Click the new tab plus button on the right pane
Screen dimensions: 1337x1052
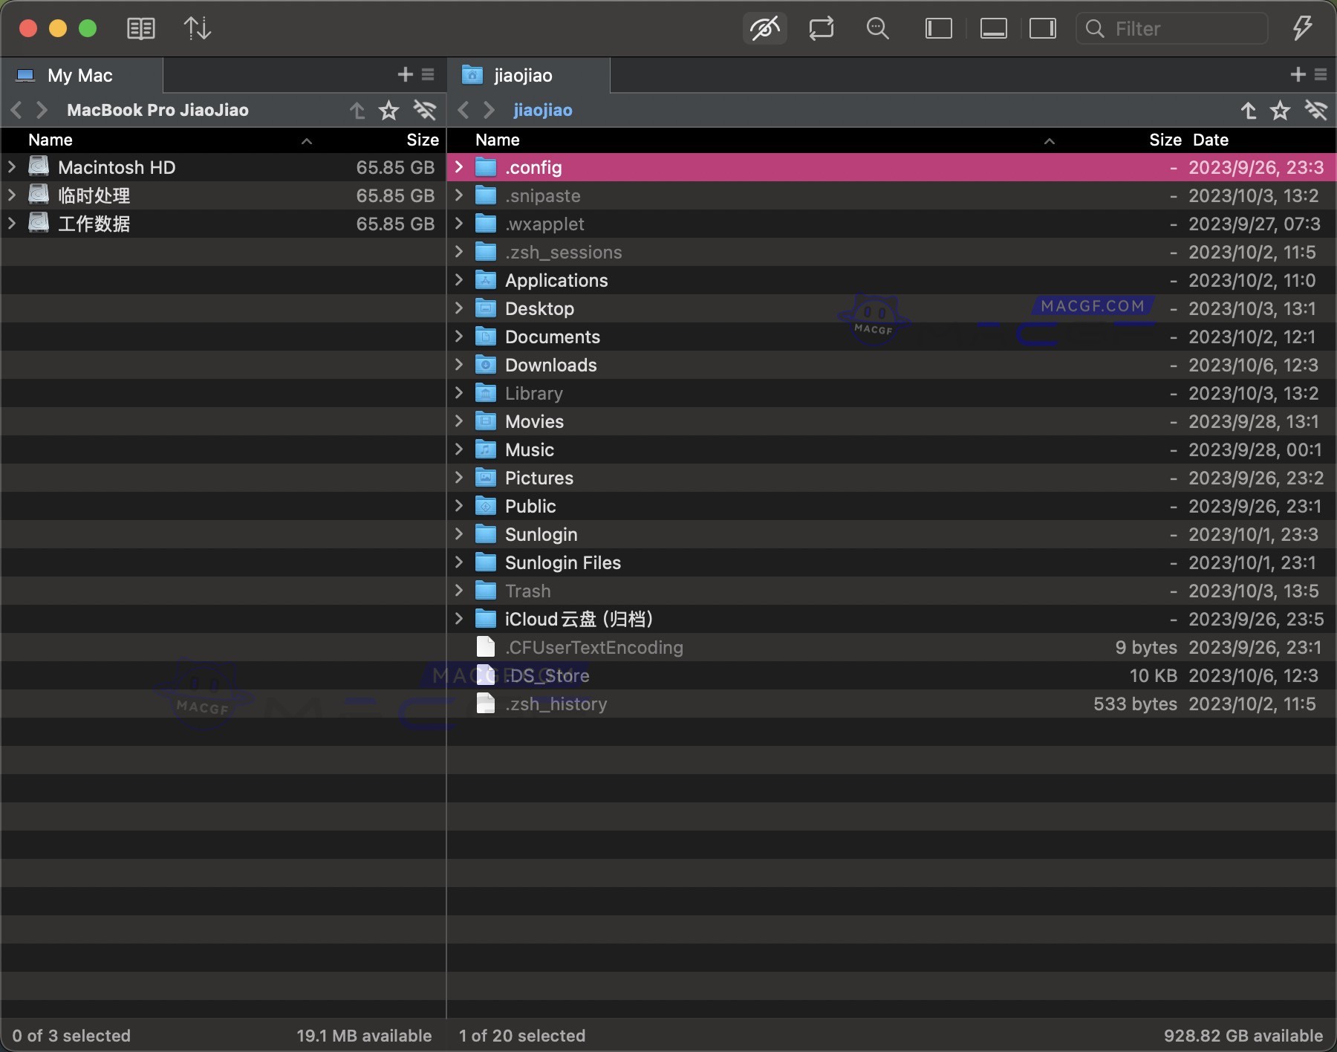point(1298,74)
